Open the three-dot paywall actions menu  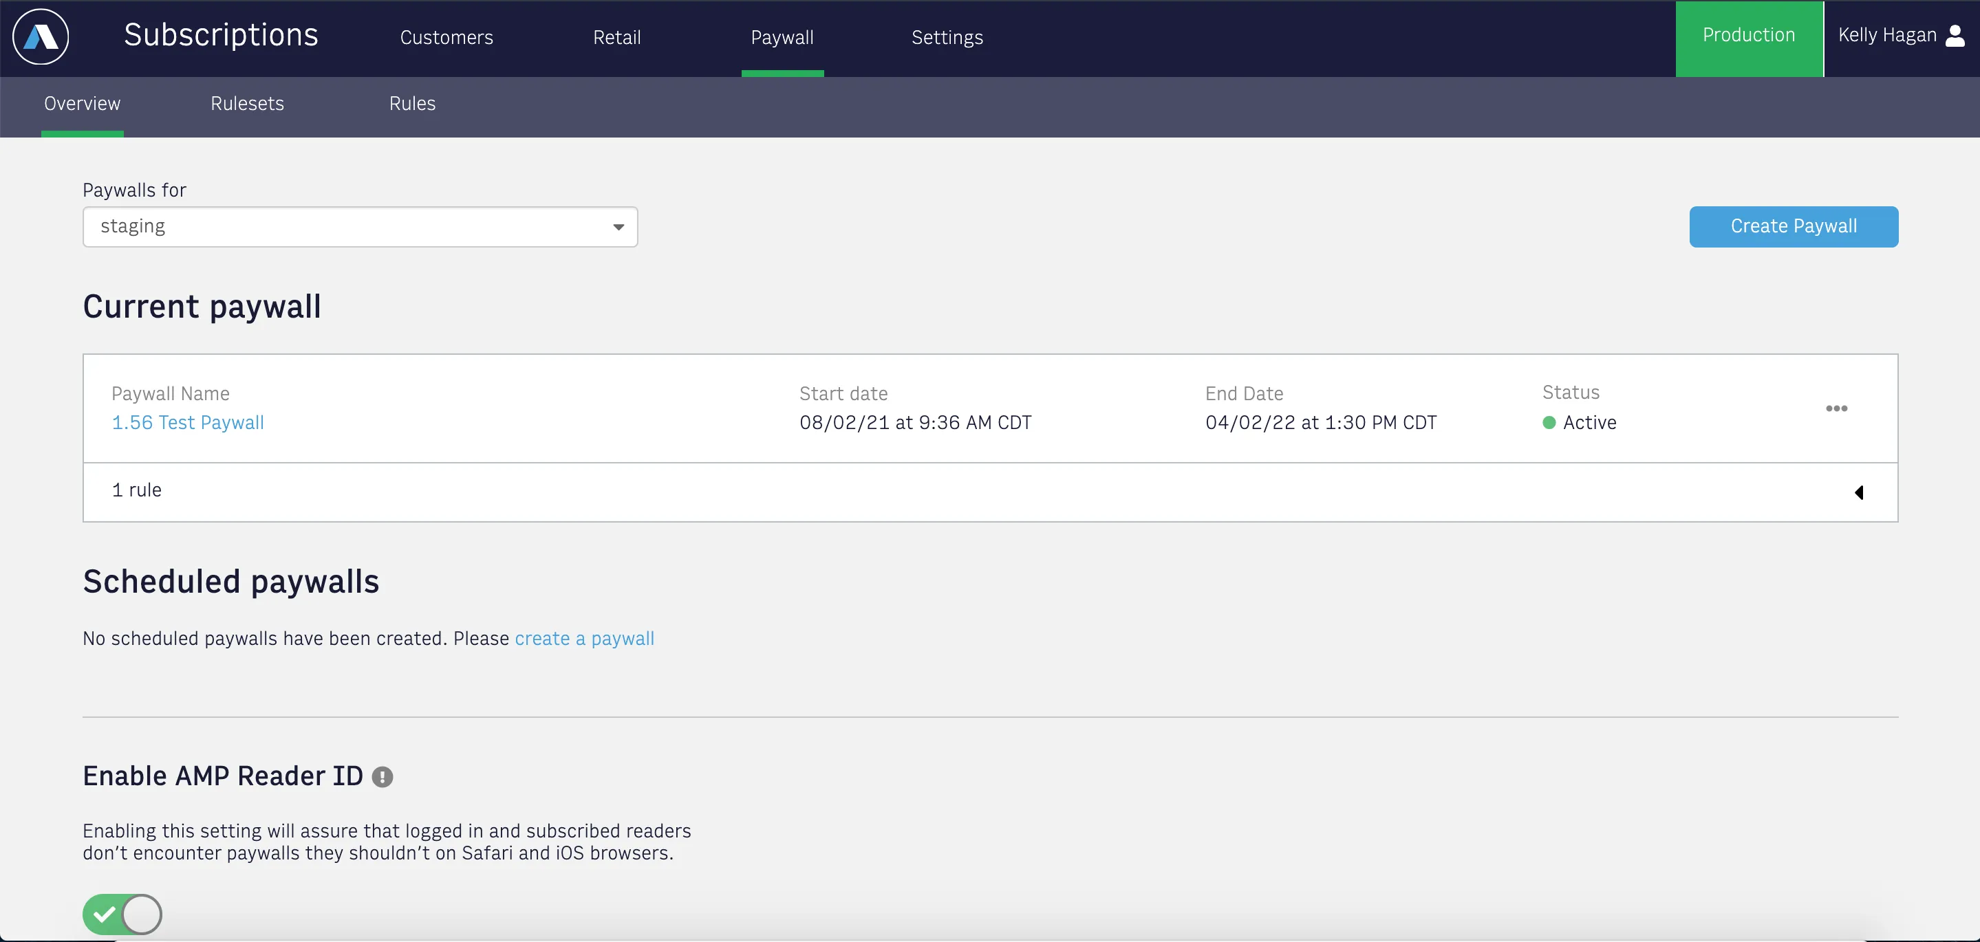1836,408
